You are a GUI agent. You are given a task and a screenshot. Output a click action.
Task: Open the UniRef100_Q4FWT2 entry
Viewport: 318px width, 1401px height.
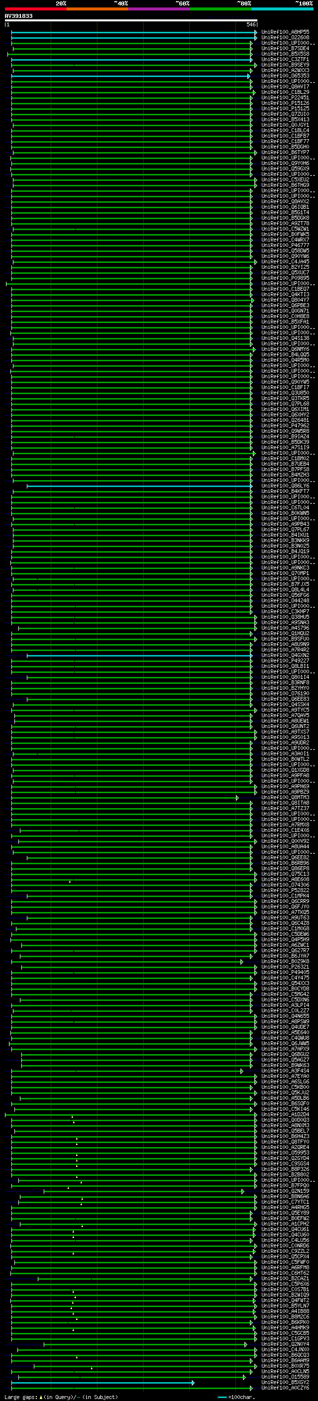point(285,1301)
